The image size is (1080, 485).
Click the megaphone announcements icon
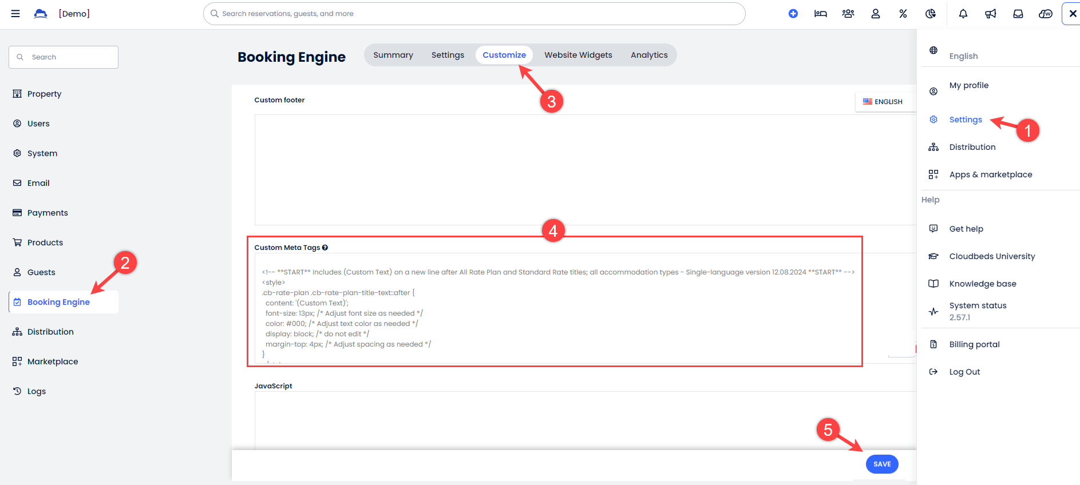click(990, 14)
